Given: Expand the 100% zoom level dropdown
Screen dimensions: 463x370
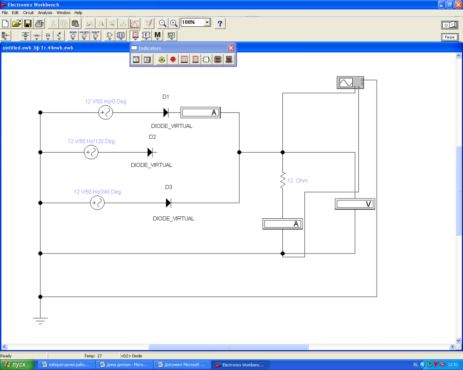Looking at the screenshot, I should point(207,22).
